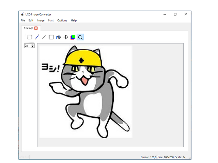Open the File menu

23,20
